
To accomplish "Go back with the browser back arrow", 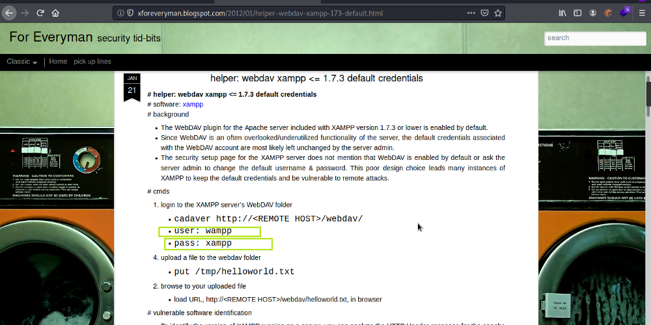I will (x=9, y=13).
